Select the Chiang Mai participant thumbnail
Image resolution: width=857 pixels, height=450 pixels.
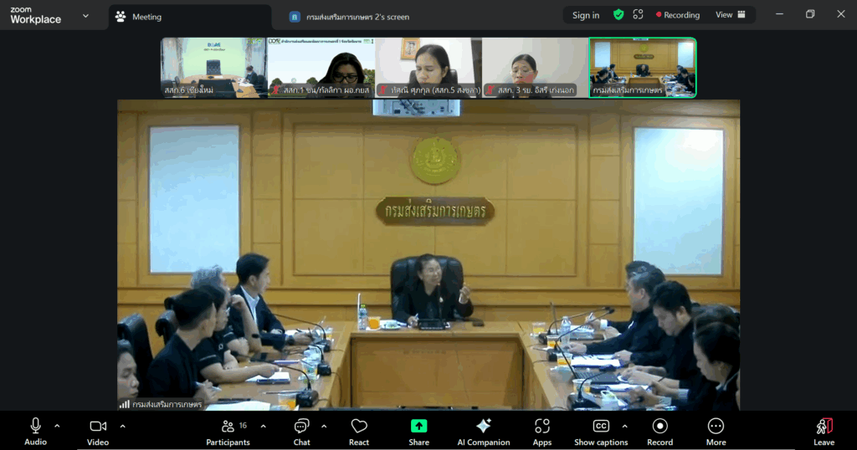pyautogui.click(x=213, y=68)
